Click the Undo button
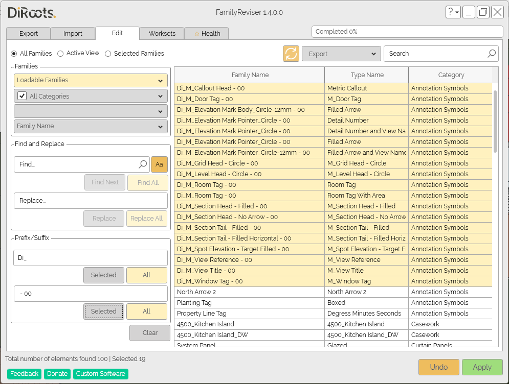This screenshot has height=384, width=509. click(438, 367)
